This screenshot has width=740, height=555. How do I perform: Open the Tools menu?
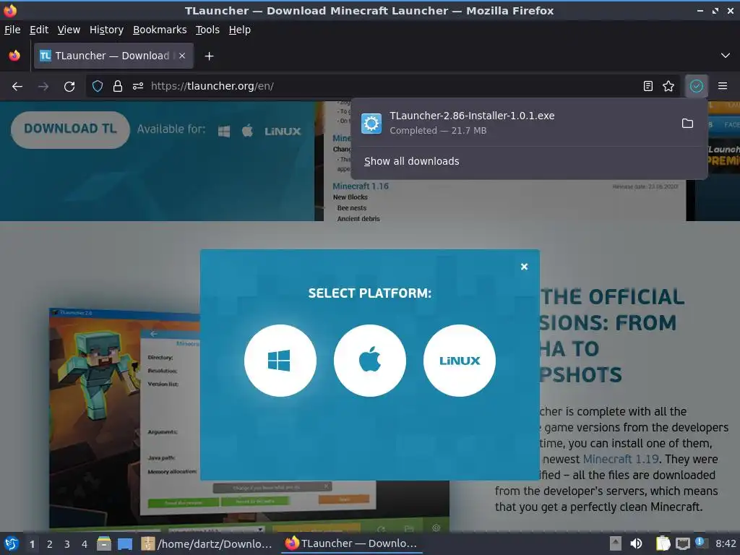pyautogui.click(x=207, y=30)
